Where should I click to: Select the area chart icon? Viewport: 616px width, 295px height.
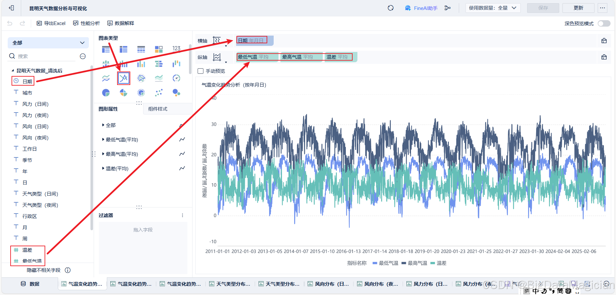coord(159,78)
